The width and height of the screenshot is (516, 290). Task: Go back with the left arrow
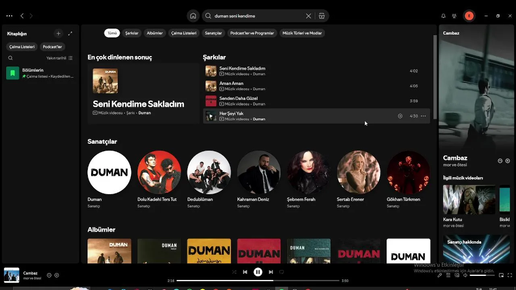pyautogui.click(x=22, y=16)
